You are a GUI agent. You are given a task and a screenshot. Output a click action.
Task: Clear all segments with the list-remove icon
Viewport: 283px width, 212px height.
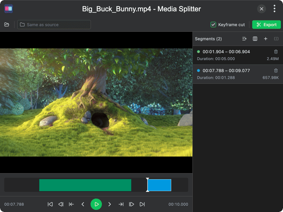click(244, 39)
